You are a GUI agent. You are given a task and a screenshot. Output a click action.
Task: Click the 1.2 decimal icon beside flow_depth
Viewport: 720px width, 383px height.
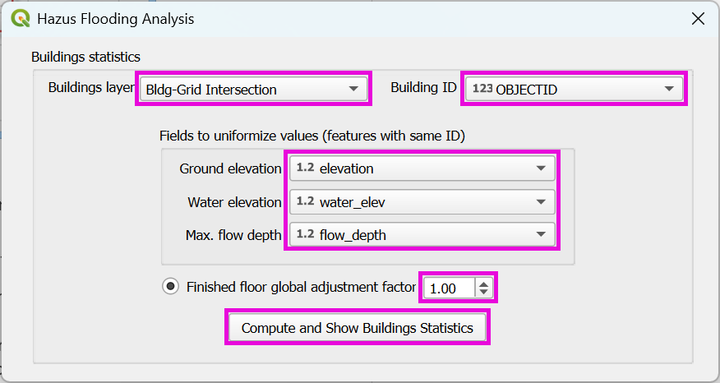coord(305,234)
